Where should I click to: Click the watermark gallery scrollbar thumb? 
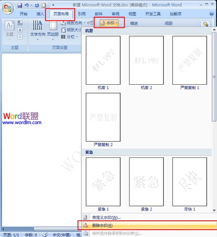coord(214,77)
